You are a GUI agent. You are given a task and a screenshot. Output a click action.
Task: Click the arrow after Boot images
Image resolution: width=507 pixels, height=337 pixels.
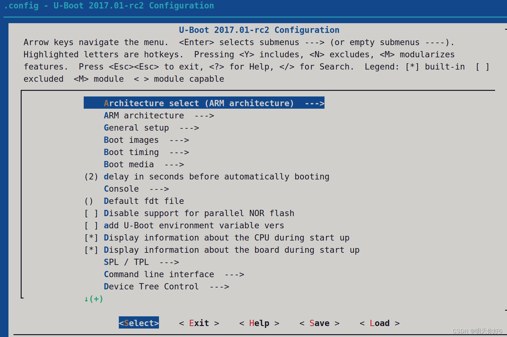click(179, 140)
